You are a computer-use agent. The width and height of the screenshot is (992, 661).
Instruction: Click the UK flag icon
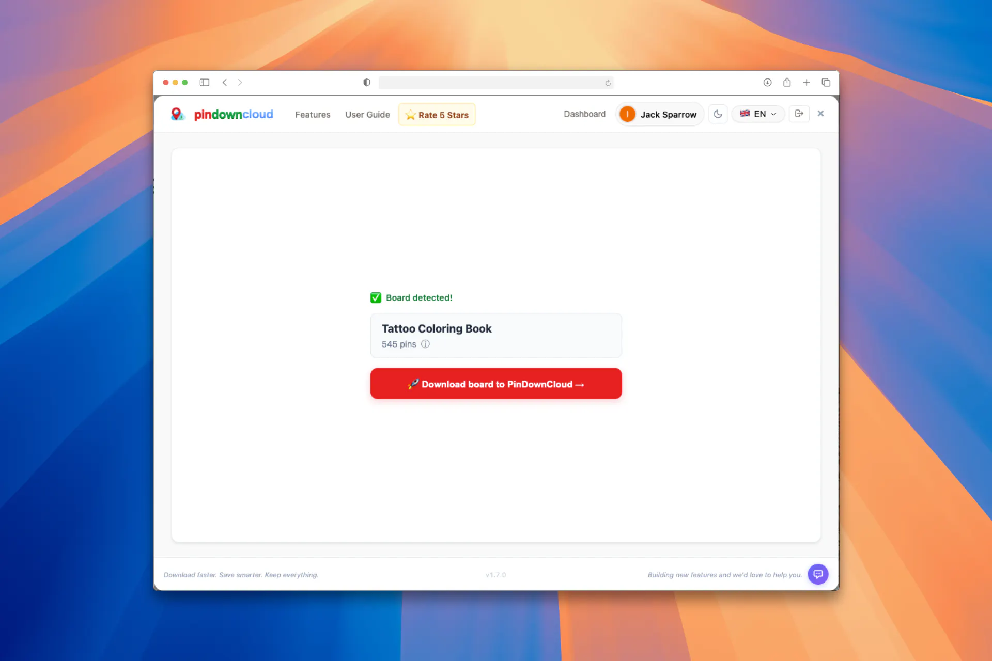point(745,114)
